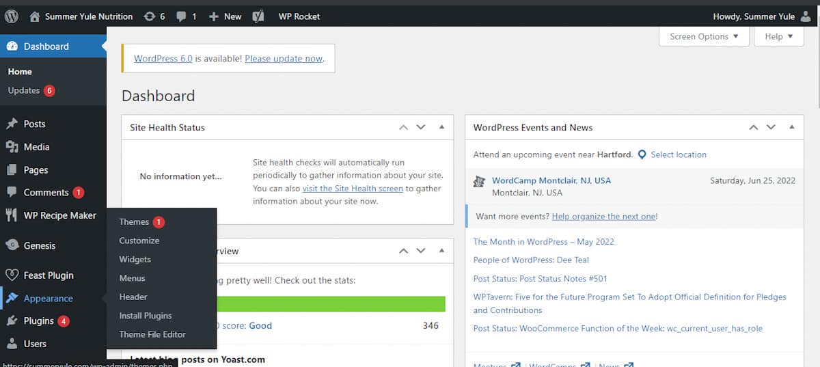Click the Posts pushpin icon

(x=12, y=124)
